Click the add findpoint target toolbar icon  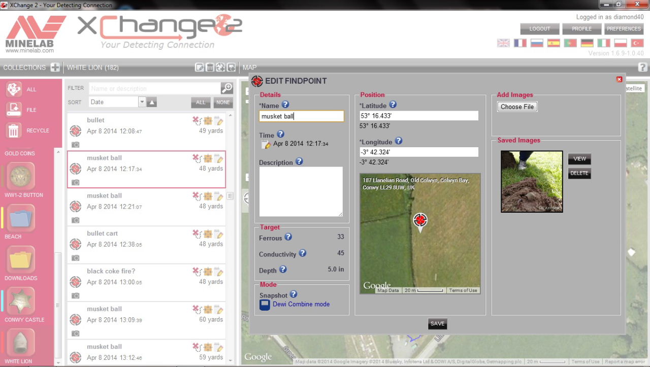point(220,68)
